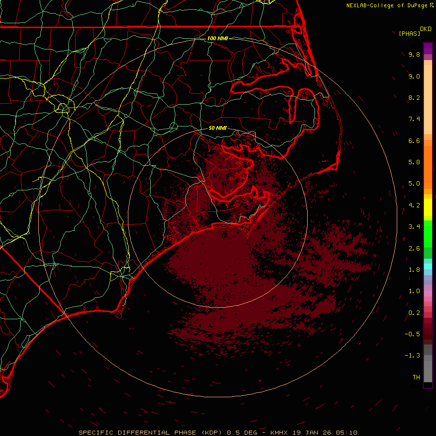436x436 pixels.
Task: Click the gray bottom color bar segment
Action: pos(428,371)
